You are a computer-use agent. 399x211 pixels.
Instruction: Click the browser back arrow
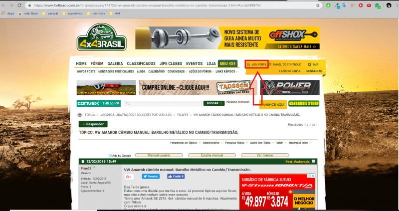pyautogui.click(x=3, y=5)
